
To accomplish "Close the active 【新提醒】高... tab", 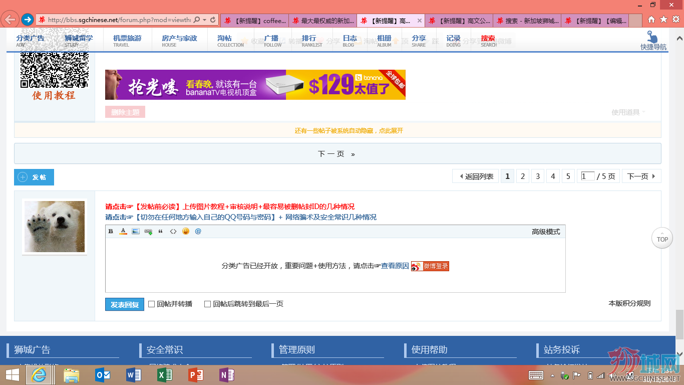I will pyautogui.click(x=420, y=21).
